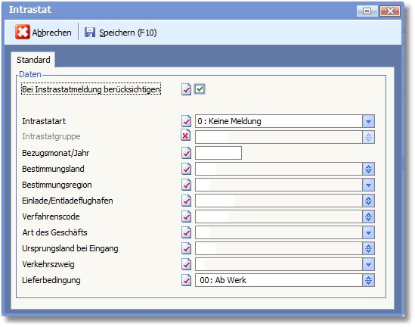Click the red X page icon beside Intrastatgruppe

pyautogui.click(x=186, y=135)
